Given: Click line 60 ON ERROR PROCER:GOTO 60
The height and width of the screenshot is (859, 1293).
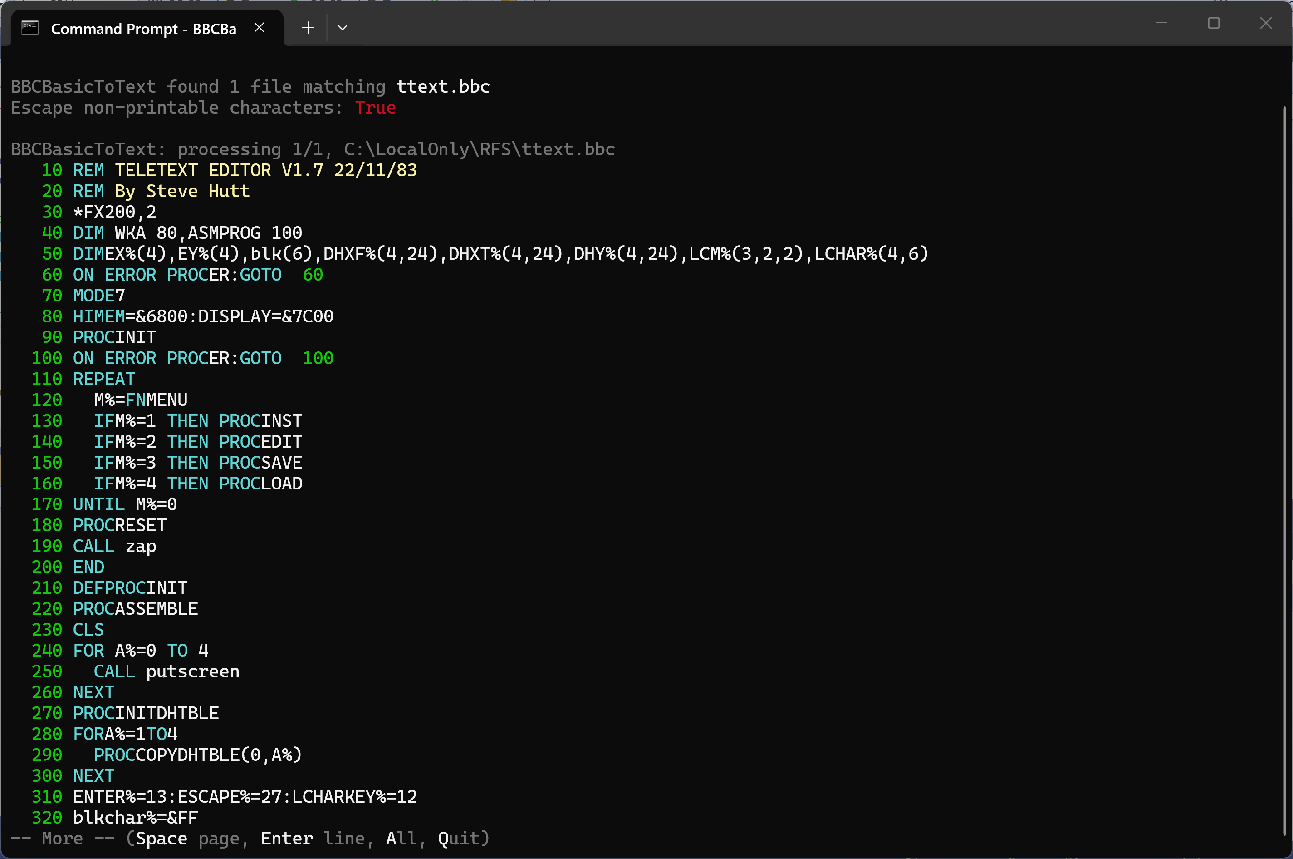Looking at the screenshot, I should [x=182, y=275].
